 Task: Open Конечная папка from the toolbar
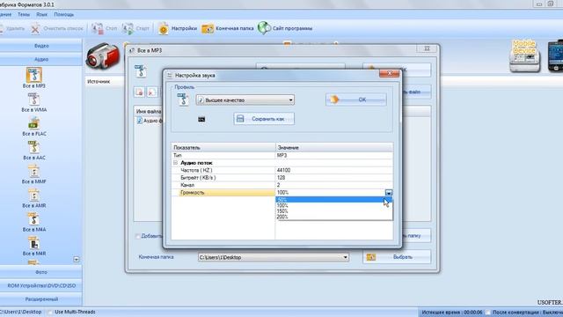pos(227,28)
